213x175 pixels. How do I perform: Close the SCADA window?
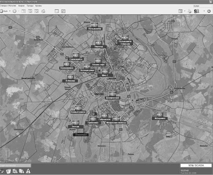211,2
